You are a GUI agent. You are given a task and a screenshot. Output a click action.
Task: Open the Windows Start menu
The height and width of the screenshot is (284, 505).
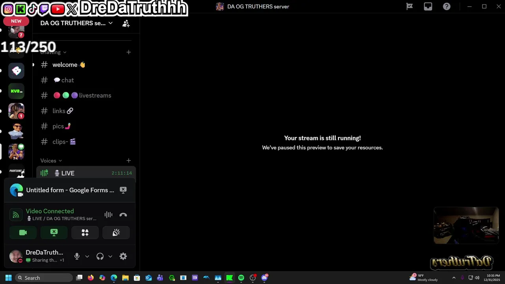[x=8, y=278]
